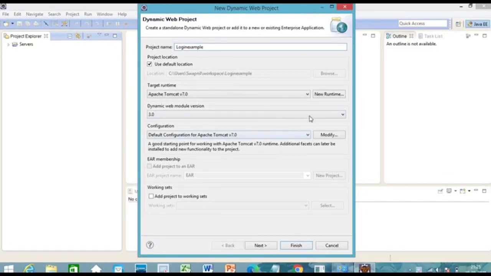Open Excel from taskbar

click(x=185, y=269)
